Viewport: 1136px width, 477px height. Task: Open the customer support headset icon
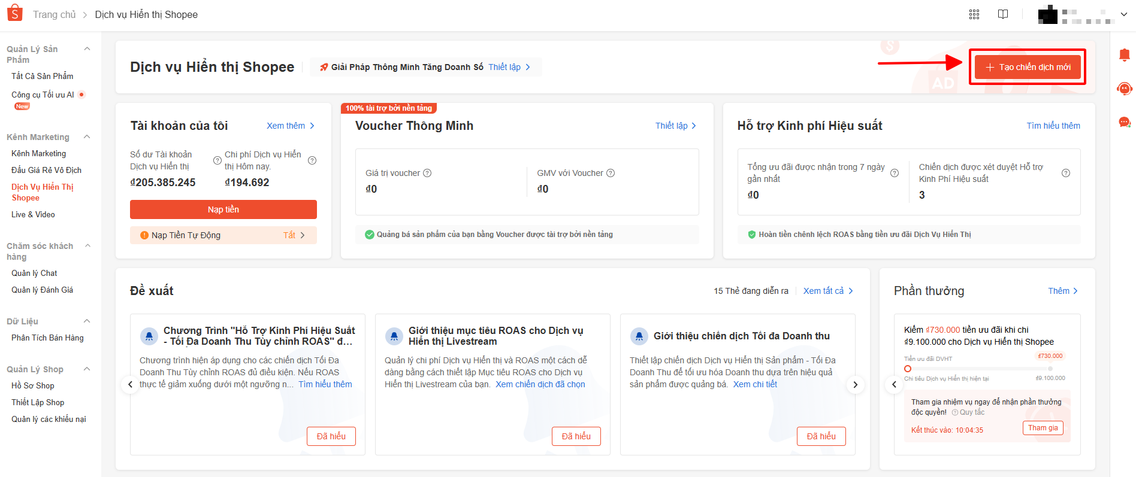tap(1125, 89)
